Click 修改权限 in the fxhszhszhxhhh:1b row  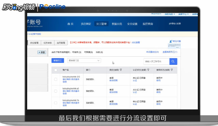pyautogui.click(x=113, y=104)
